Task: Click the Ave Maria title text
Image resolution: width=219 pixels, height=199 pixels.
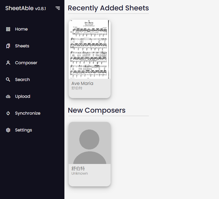Action: [82, 84]
